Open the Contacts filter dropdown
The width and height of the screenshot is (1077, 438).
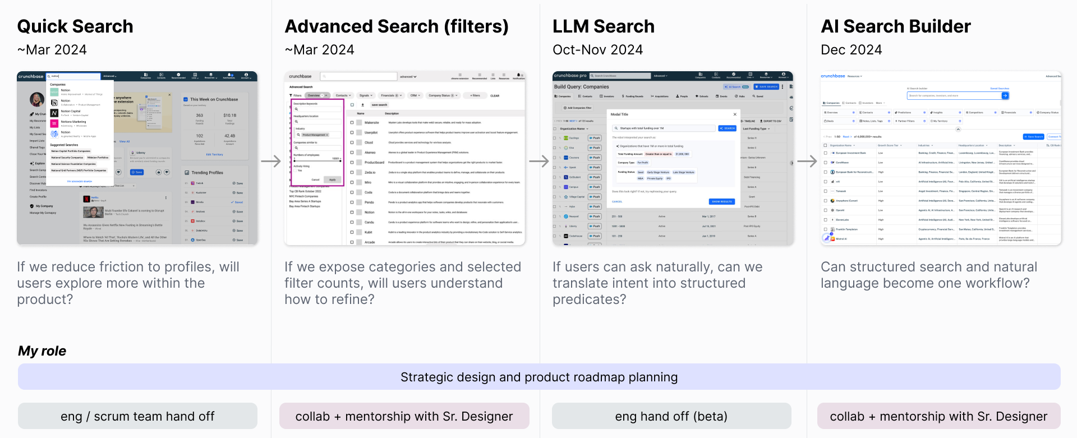tap(343, 96)
